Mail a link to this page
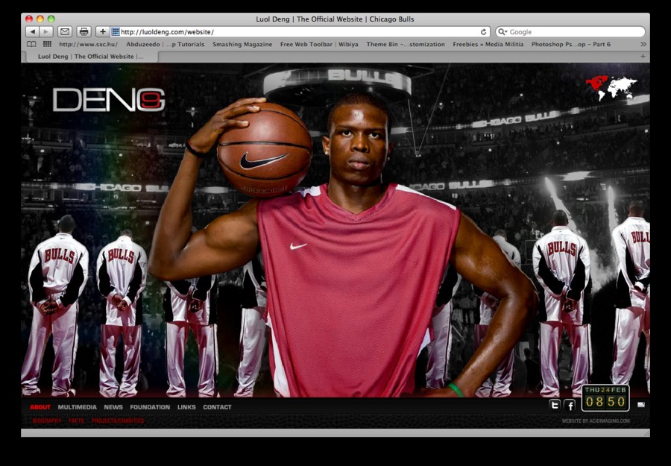The image size is (671, 466). click(x=65, y=31)
